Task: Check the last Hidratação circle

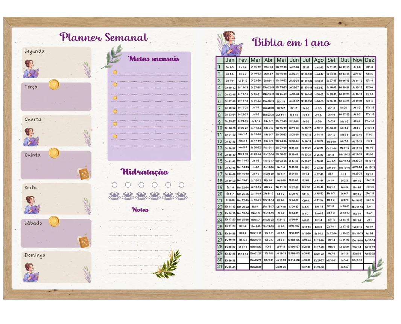Action: pyautogui.click(x=181, y=185)
